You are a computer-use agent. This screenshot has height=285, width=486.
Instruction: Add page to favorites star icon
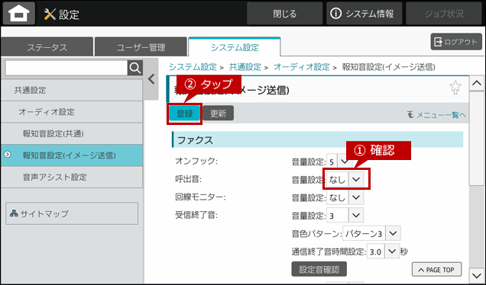[x=455, y=88]
